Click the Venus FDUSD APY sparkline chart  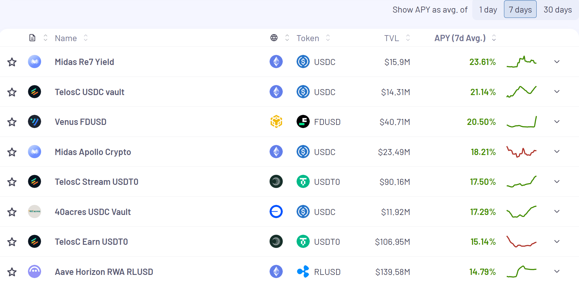522,122
